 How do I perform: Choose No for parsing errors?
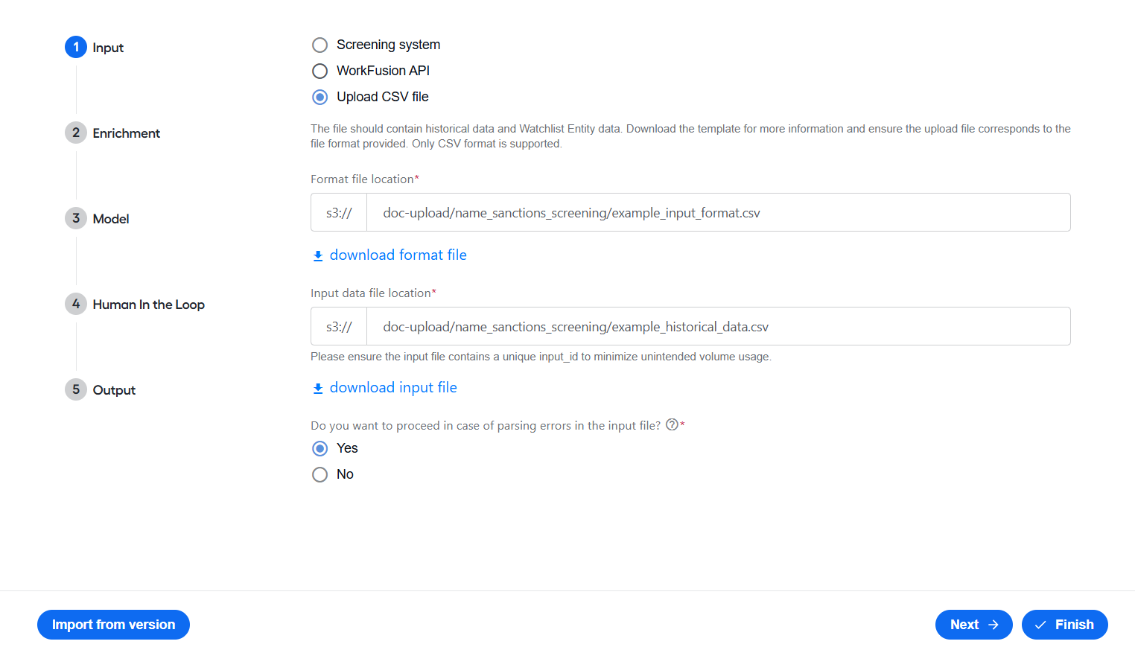pos(319,474)
